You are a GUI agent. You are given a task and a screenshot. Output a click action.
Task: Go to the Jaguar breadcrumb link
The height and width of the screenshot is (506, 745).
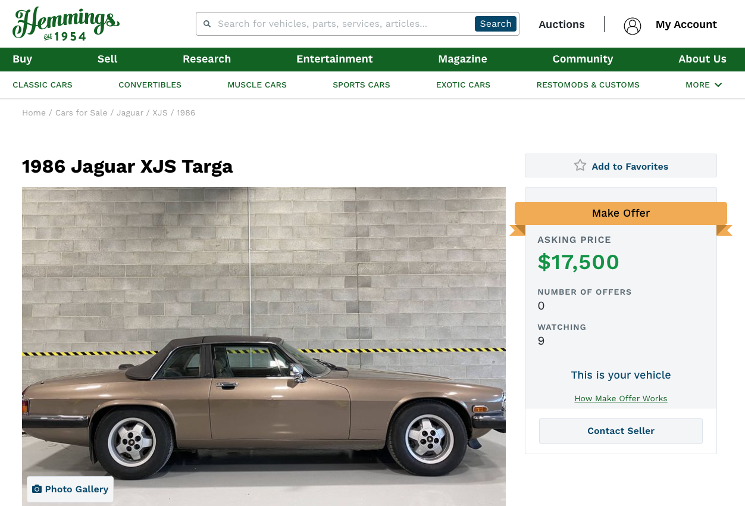tap(130, 113)
